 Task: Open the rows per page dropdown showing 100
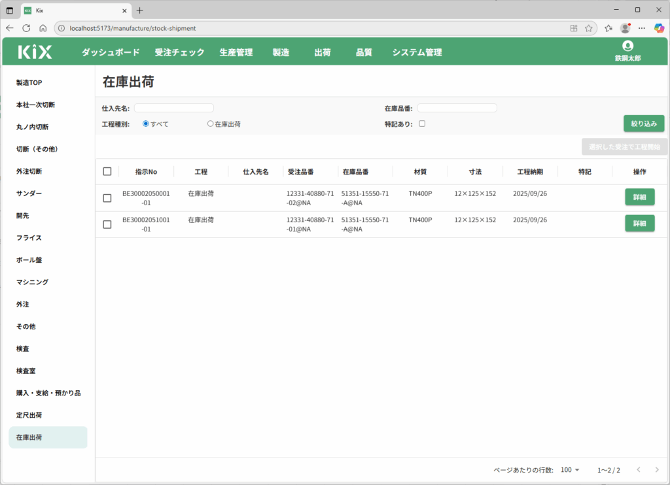570,470
